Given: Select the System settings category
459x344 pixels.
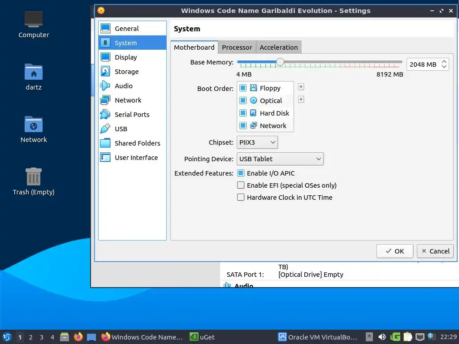Looking at the screenshot, I should point(132,43).
